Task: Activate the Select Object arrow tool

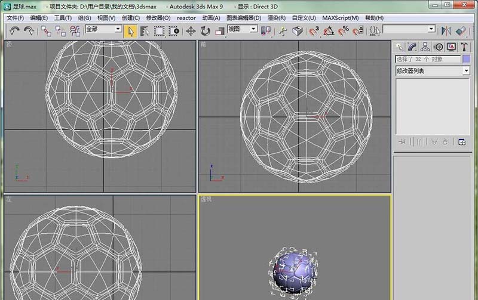Action: click(x=130, y=32)
